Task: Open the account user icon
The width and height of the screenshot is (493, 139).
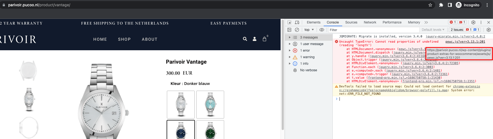Action: click(254, 39)
